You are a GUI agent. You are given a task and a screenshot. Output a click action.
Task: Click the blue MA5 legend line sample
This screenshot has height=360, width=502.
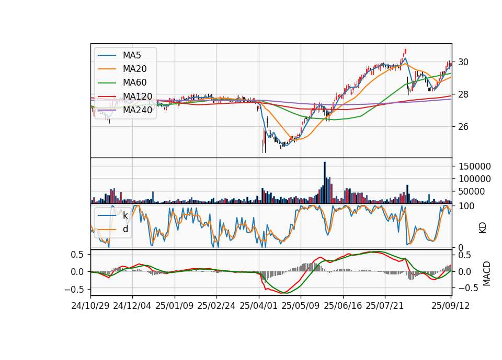(x=107, y=56)
